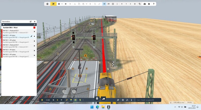Open the additional windows icon
The height and width of the screenshot is (110, 201).
pyautogui.click(x=140, y=4)
